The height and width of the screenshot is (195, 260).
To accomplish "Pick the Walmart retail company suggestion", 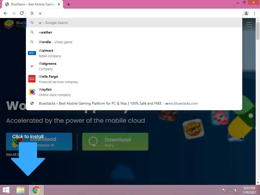I will tap(134, 53).
